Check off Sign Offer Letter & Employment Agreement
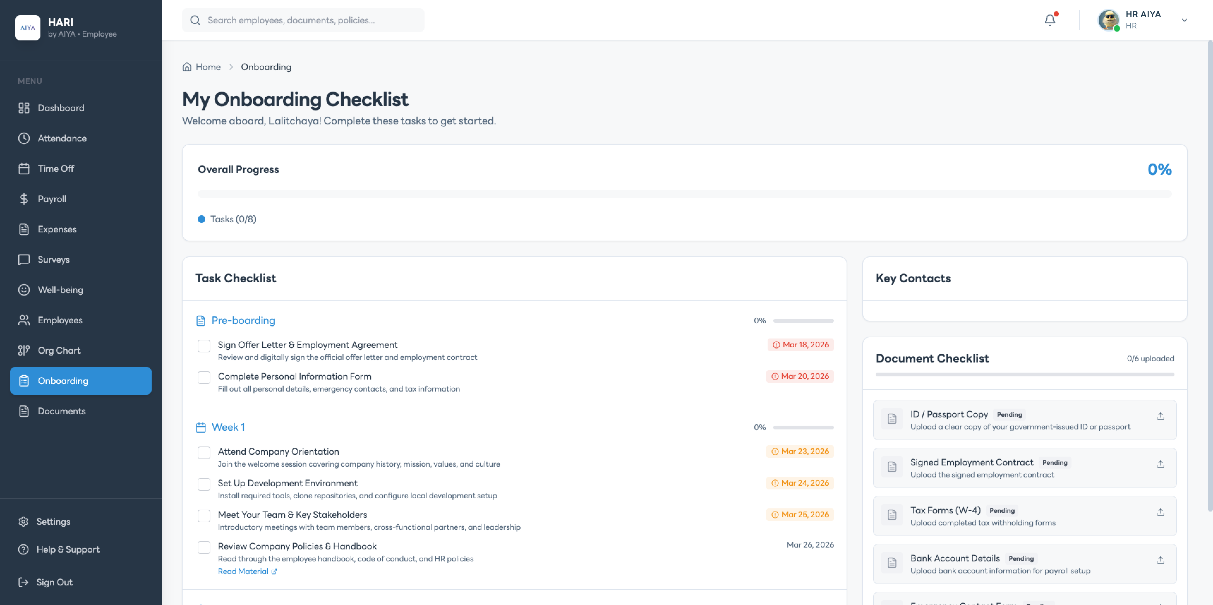 pyautogui.click(x=204, y=345)
